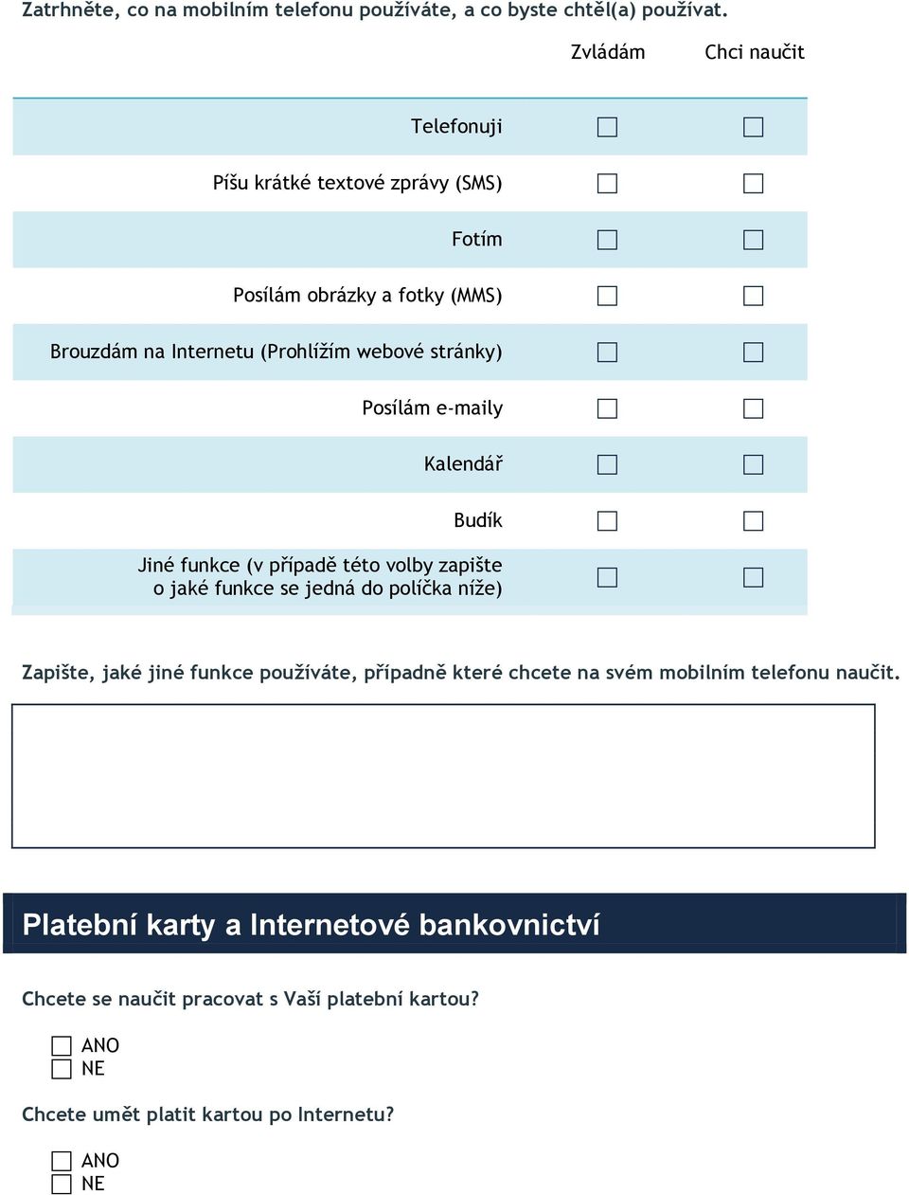Check Zvládám for Kalendář
The height and width of the screenshot is (1195, 909).
pos(607,464)
